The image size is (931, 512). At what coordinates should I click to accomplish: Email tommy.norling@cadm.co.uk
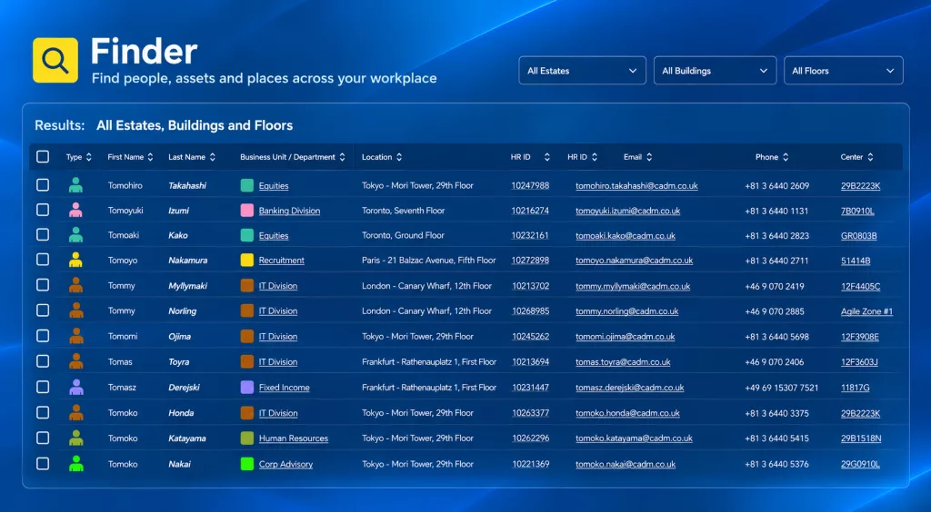pyautogui.click(x=627, y=311)
